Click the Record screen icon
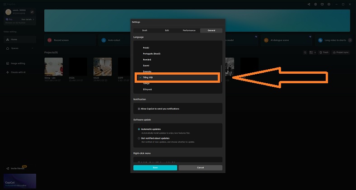 50,40
